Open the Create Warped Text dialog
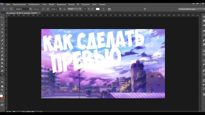Viewport: 205px width, 115px height. pos(103,9)
